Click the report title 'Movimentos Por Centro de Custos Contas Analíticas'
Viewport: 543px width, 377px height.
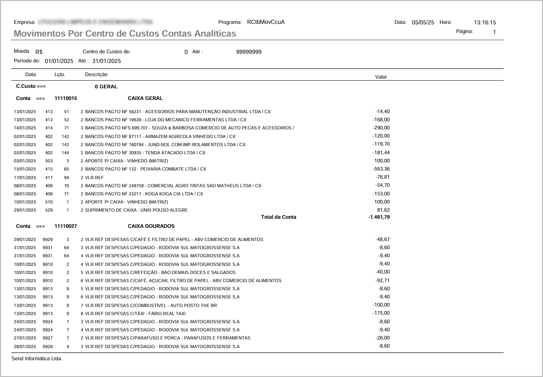click(125, 33)
